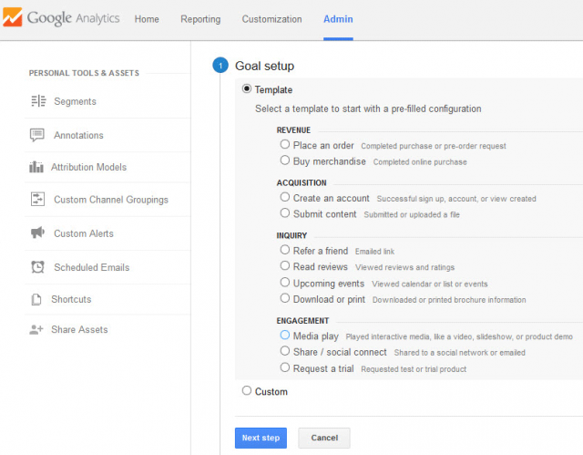
Task: Switch to the Reporting tab
Action: (200, 19)
